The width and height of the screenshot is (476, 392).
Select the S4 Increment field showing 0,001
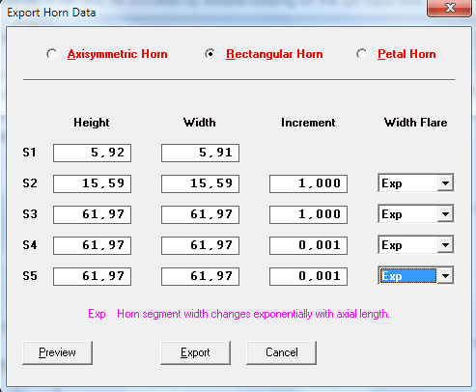[x=308, y=245]
